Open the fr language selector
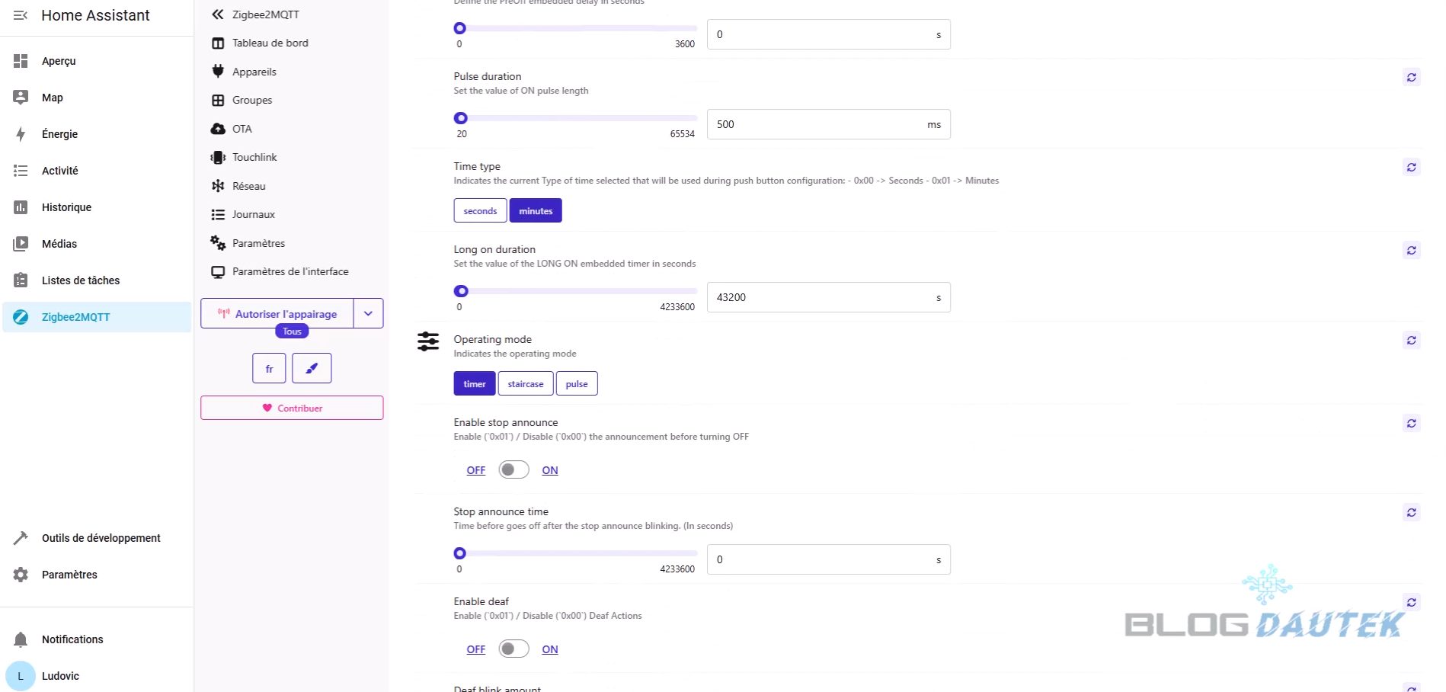The image size is (1446, 692). pyautogui.click(x=269, y=368)
